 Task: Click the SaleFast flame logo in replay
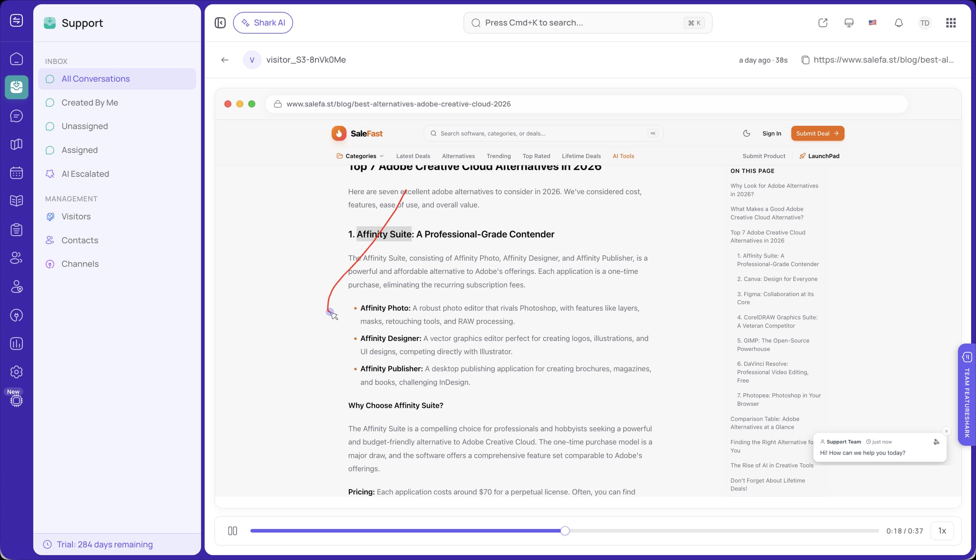339,133
